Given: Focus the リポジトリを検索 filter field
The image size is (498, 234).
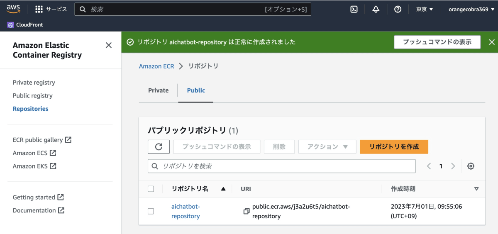Looking at the screenshot, I should pyautogui.click(x=281, y=166).
